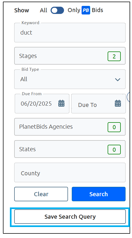Open the Due From calendar icon
This screenshot has height=238, width=132.
click(61, 103)
